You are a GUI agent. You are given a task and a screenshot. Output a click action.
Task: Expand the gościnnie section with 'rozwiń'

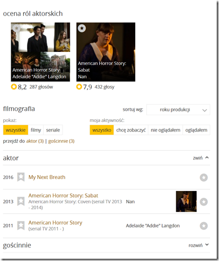(x=199, y=245)
